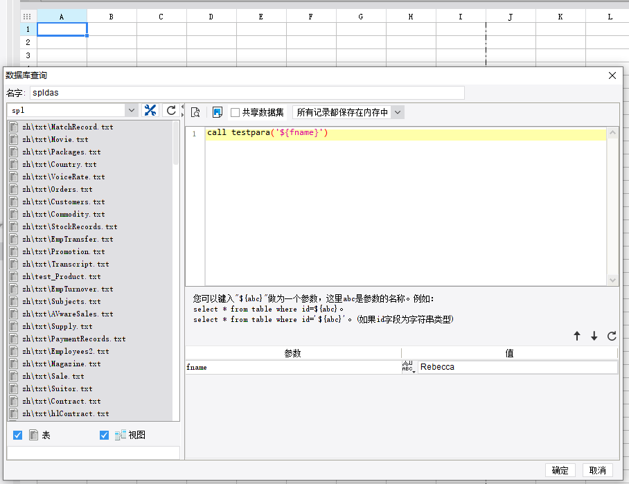Open the fname parameter type selector
The height and width of the screenshot is (484, 629).
click(408, 367)
